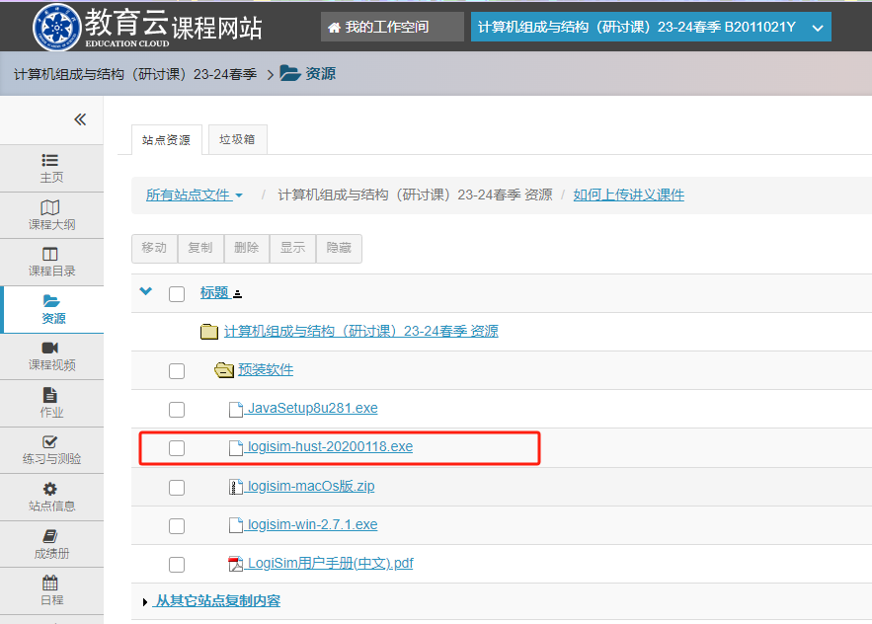Image resolution: width=872 pixels, height=624 pixels.
Task: Click the 隐藏 button
Action: point(340,248)
